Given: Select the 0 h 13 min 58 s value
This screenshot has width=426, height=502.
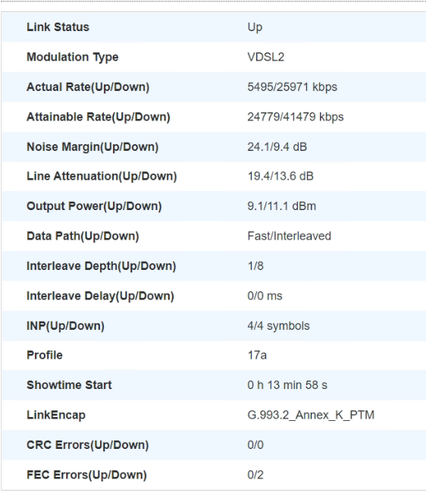Looking at the screenshot, I should (x=287, y=385).
